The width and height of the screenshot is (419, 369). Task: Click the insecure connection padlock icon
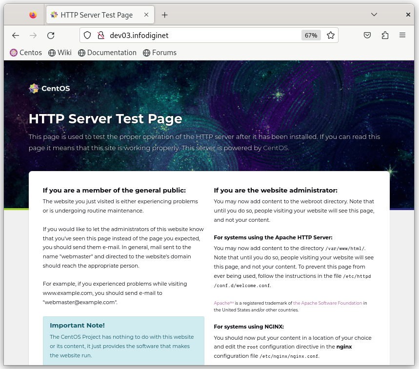(101, 35)
